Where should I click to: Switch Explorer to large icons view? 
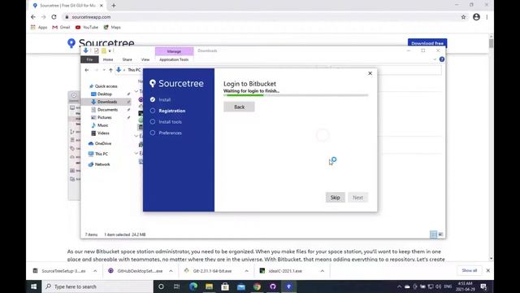click(440, 234)
